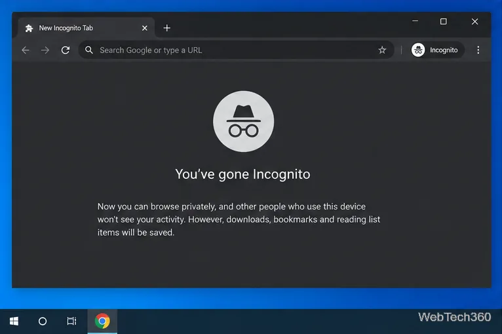The height and width of the screenshot is (334, 502).
Task: Click the magnifier icon in the address bar
Action: [x=89, y=50]
